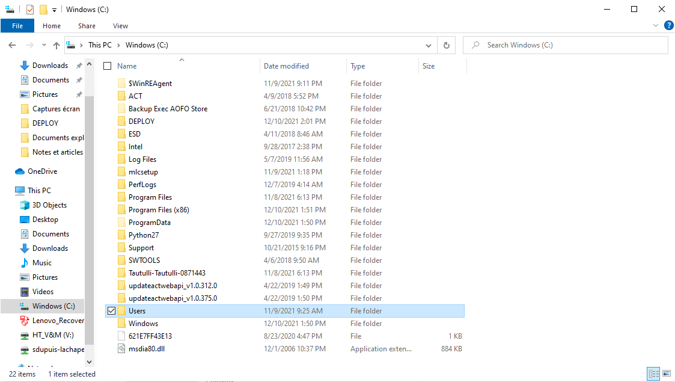Open the File menu
675x382 pixels.
17,26
